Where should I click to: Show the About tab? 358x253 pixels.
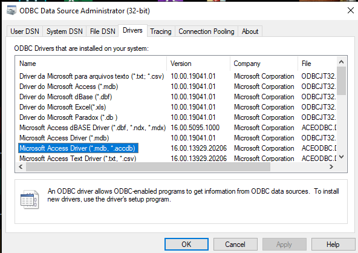coord(250,31)
